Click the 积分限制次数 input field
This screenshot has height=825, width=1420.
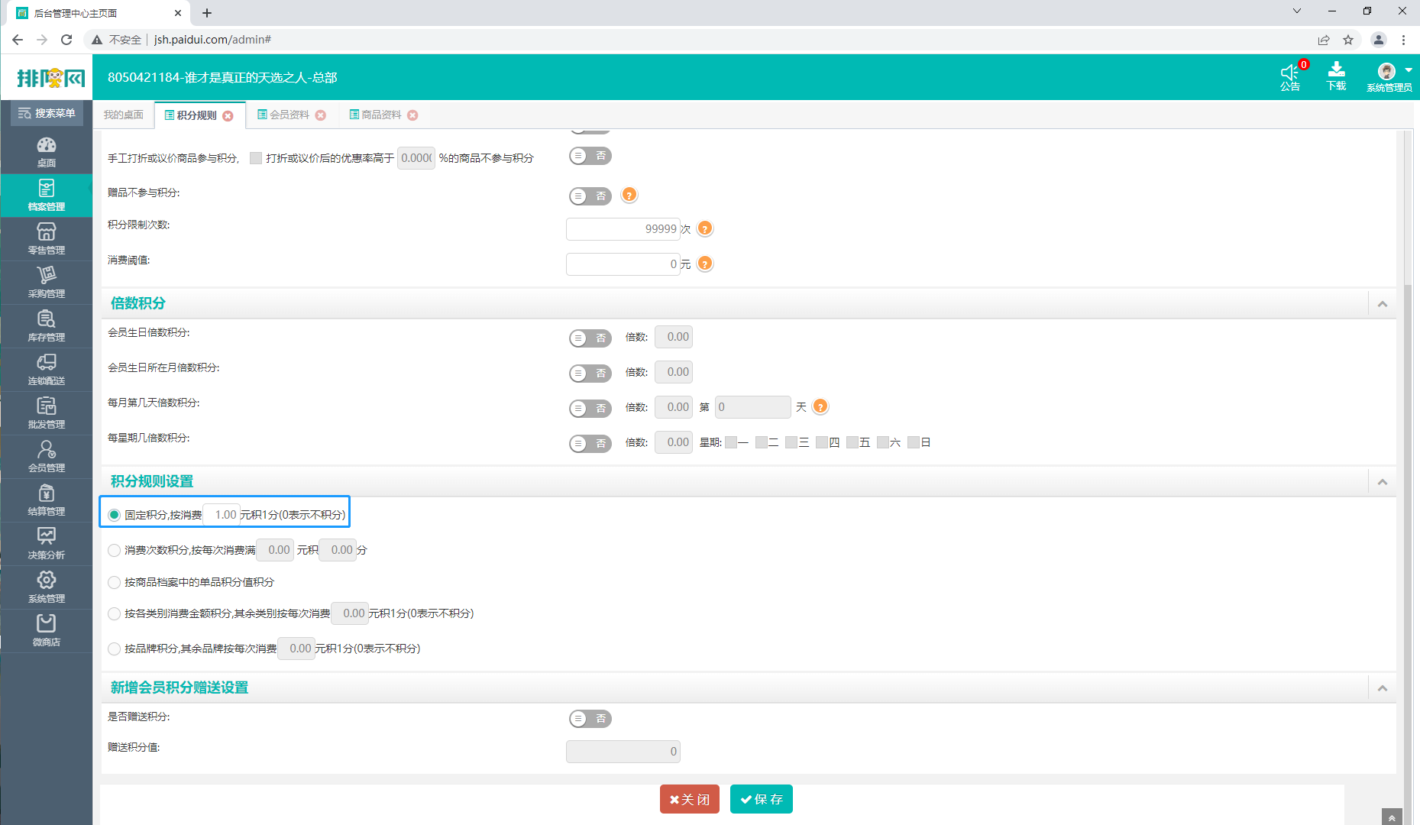click(623, 229)
